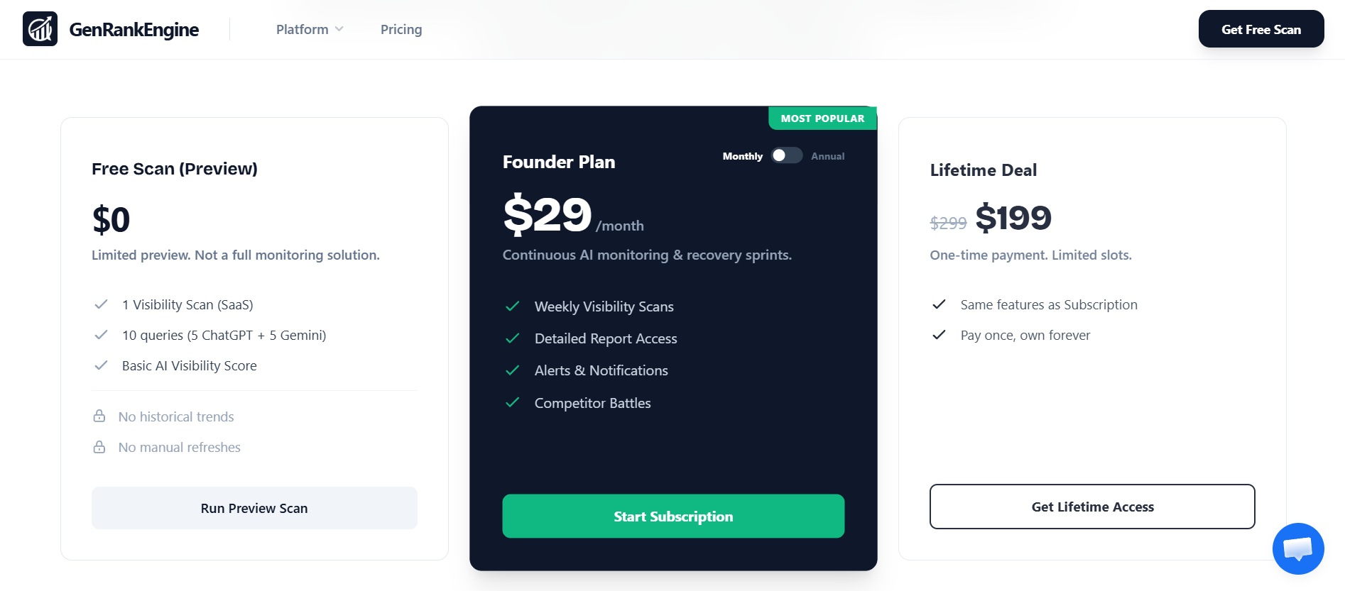Screen dimensions: 1345x591
Task: Click the checkmark beside Detailed Report Access
Action: click(x=513, y=338)
